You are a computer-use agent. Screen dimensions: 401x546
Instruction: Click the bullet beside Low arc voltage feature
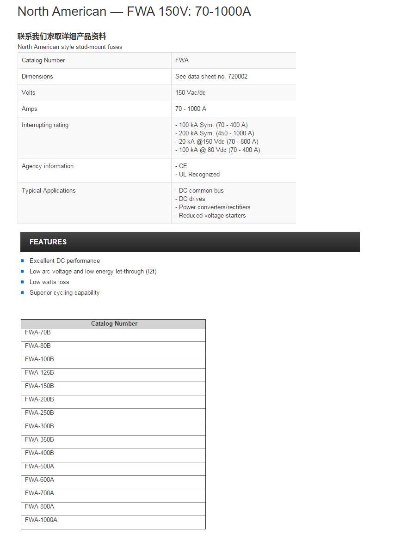[22, 272]
